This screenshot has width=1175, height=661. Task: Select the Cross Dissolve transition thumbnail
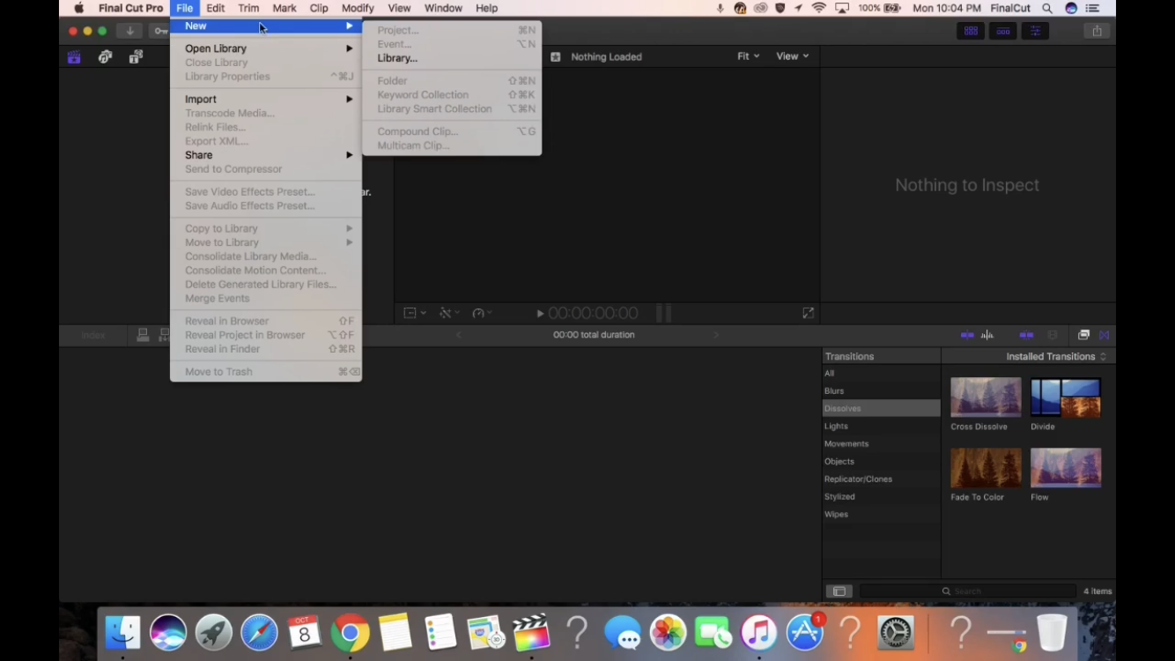point(985,397)
